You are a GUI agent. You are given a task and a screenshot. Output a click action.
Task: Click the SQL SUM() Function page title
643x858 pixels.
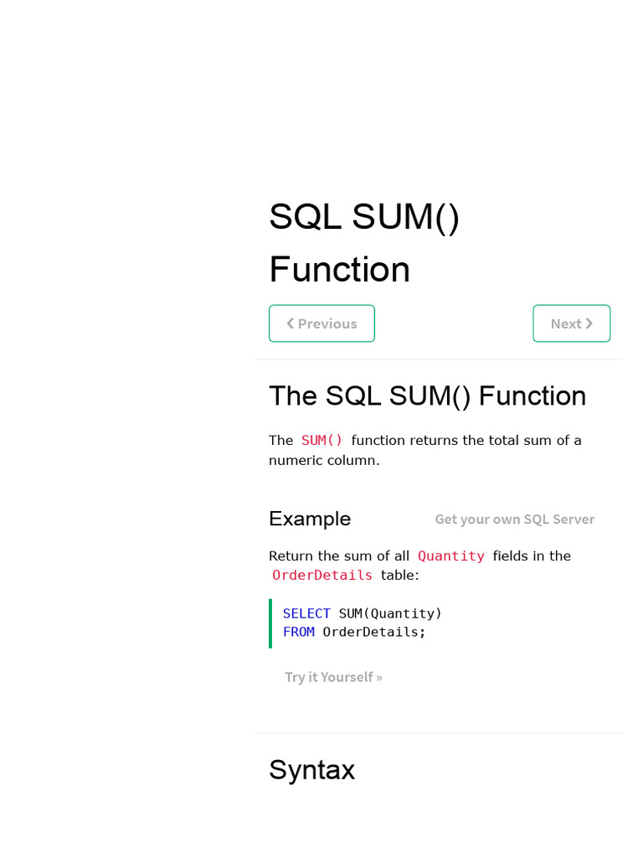pyautogui.click(x=364, y=243)
